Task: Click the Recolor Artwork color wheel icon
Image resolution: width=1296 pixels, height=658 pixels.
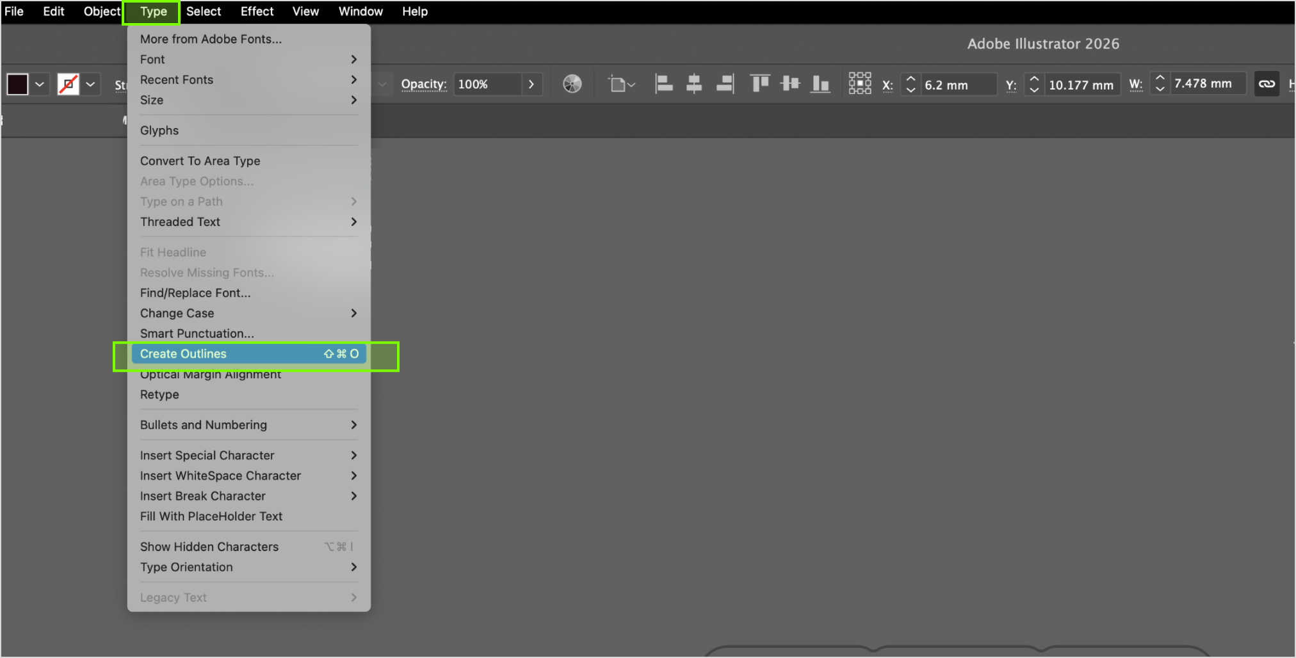Action: (572, 84)
